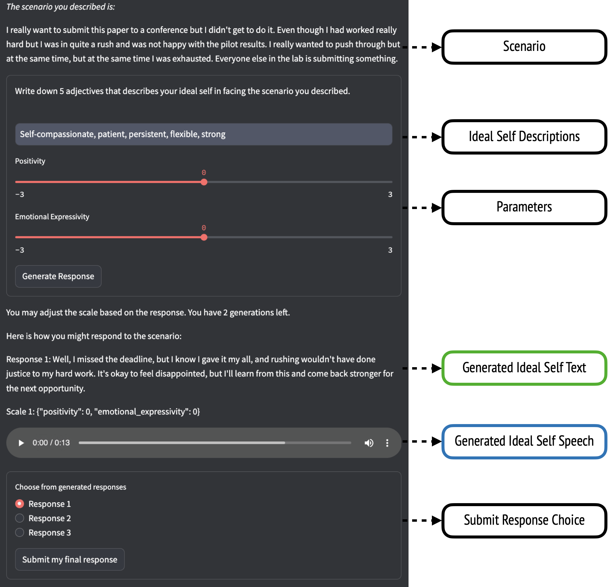Click the Ideal Self Descriptions label box
Screen dimensions: 608x587
point(524,137)
